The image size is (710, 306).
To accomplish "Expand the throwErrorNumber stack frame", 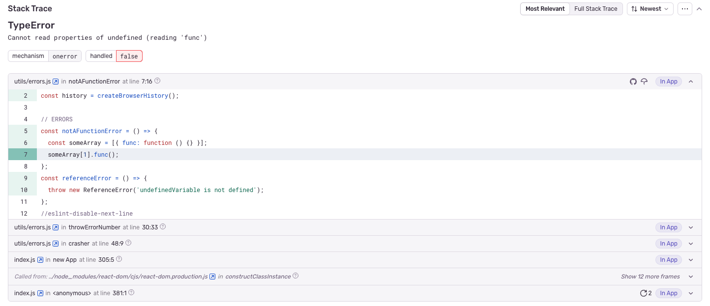I will [690, 227].
